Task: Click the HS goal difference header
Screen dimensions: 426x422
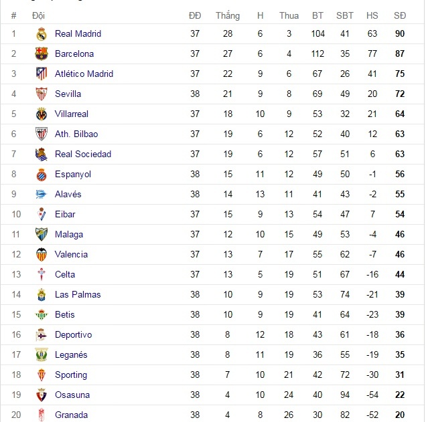Action: tap(372, 15)
